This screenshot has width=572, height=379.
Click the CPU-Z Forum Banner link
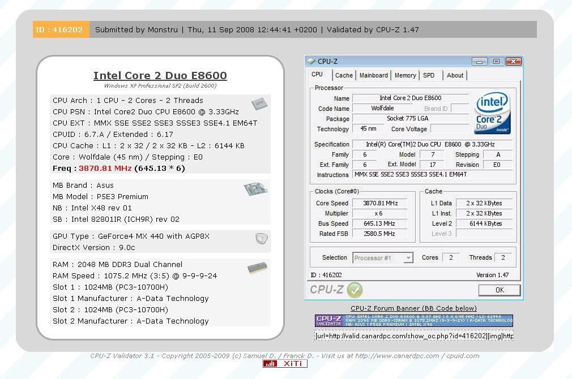click(x=413, y=308)
